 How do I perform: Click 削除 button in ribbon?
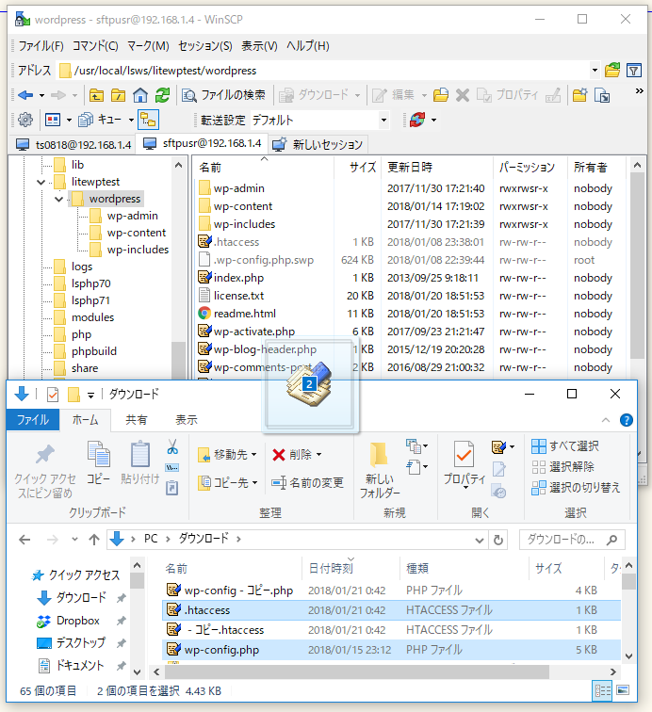(x=297, y=455)
